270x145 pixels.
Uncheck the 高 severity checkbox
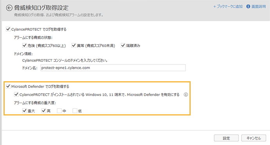point(43,111)
